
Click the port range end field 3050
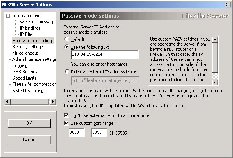coord(99,133)
